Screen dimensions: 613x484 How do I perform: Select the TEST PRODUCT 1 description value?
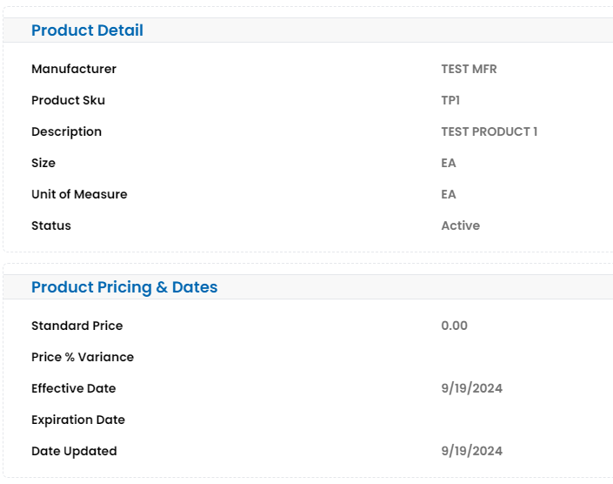[x=489, y=131]
